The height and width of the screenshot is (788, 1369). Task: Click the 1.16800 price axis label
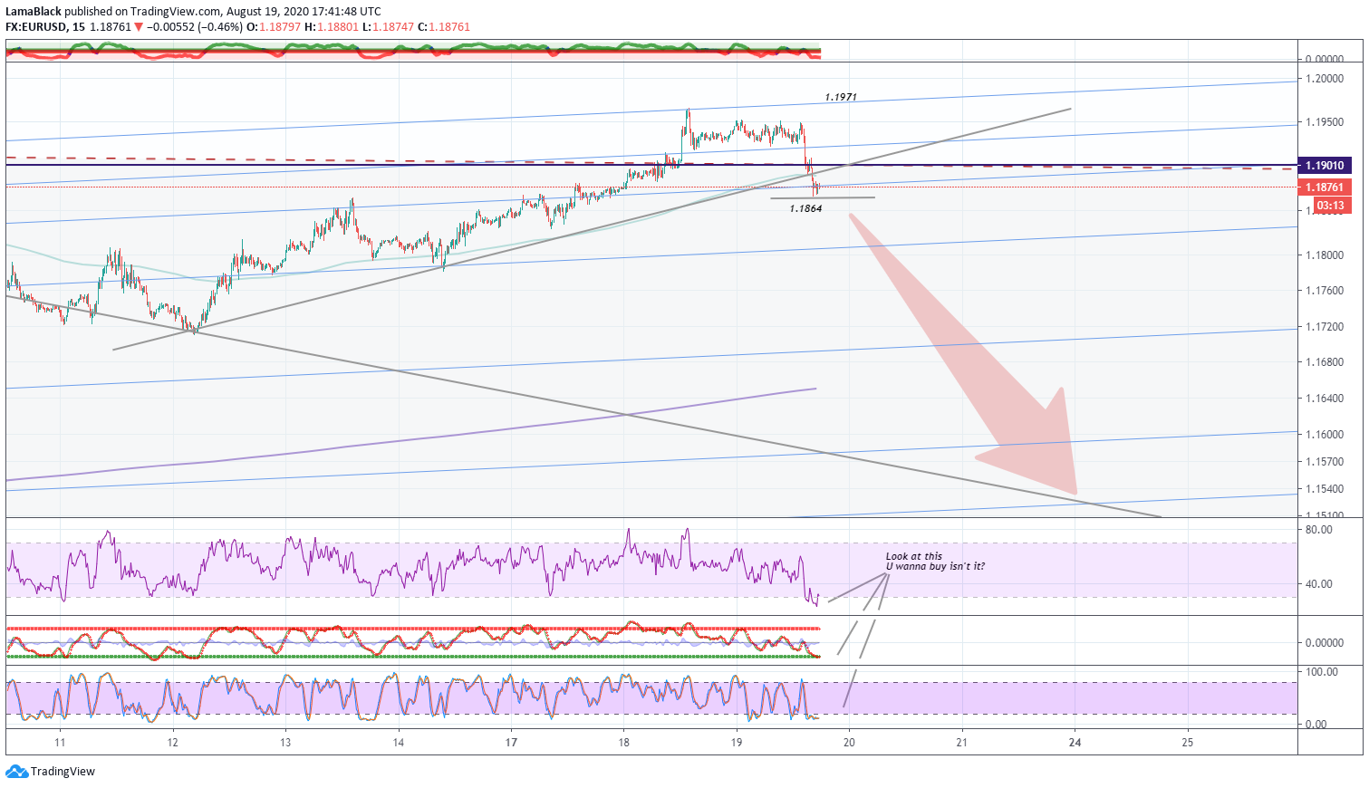(x=1324, y=362)
